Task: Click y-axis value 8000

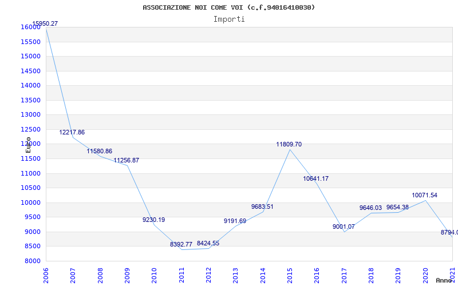Action: 32,261
